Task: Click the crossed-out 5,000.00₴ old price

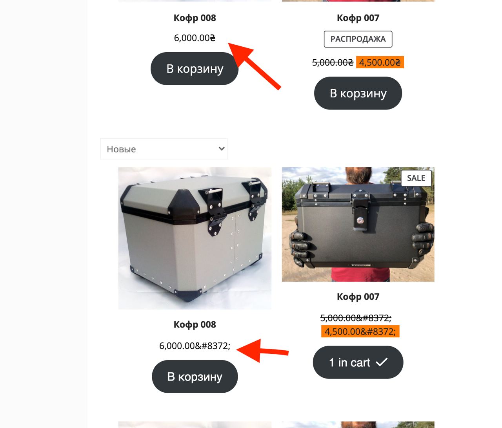Action: 333,62
